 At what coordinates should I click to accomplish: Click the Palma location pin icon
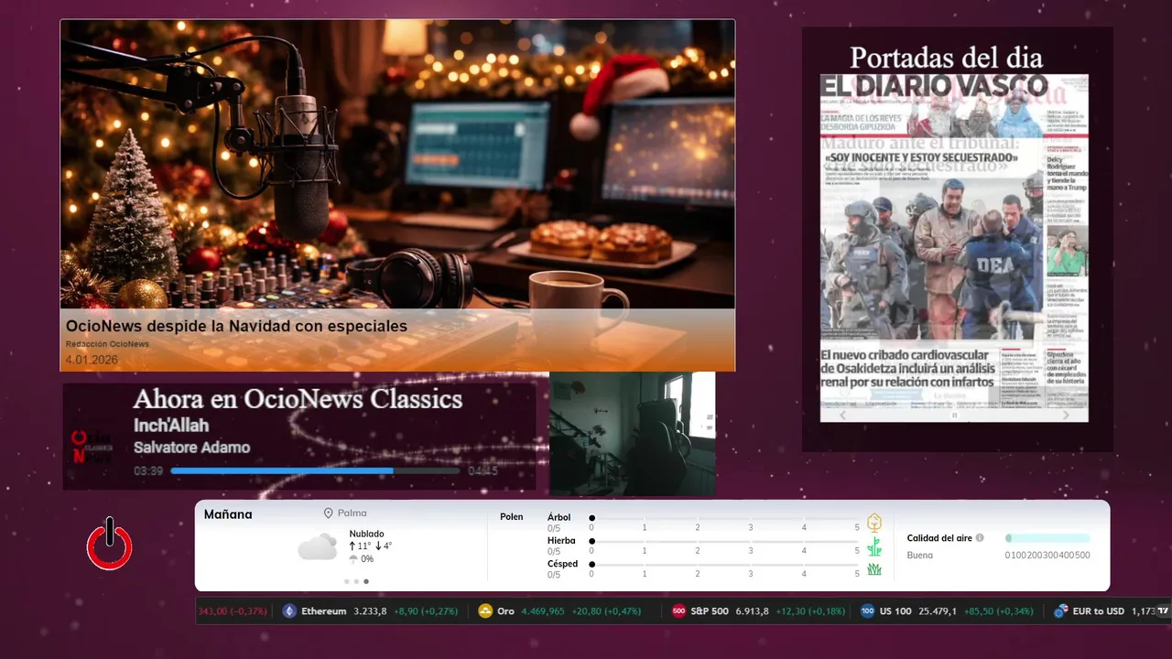pos(328,513)
